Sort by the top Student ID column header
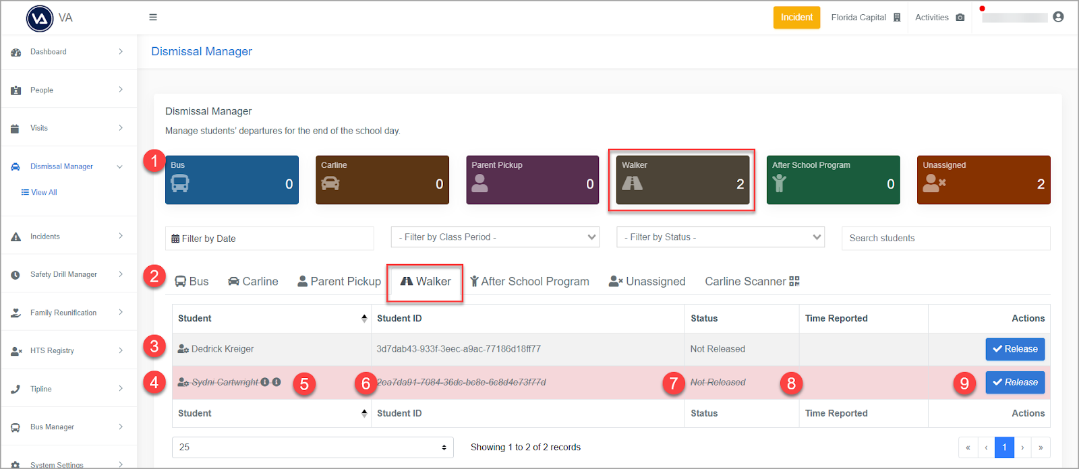The height and width of the screenshot is (469, 1079). 527,318
